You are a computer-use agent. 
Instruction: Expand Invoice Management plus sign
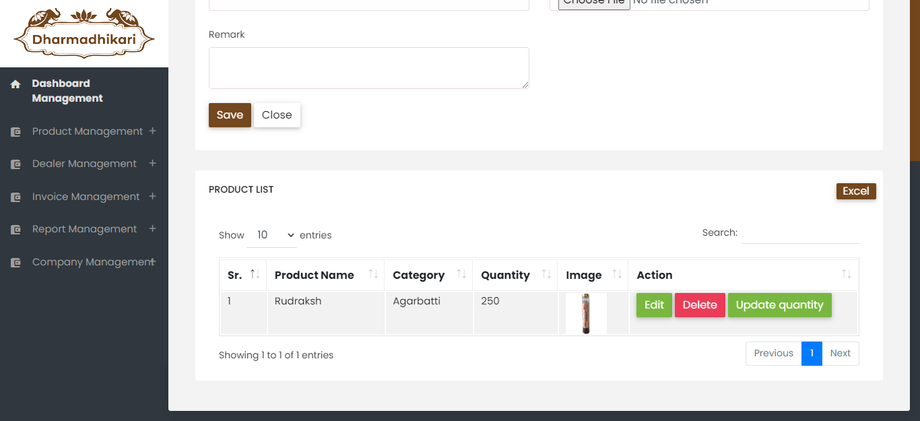152,196
